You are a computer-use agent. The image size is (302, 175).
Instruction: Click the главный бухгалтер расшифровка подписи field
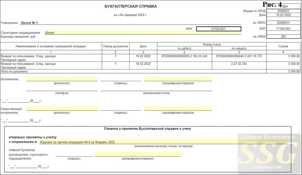point(138,154)
